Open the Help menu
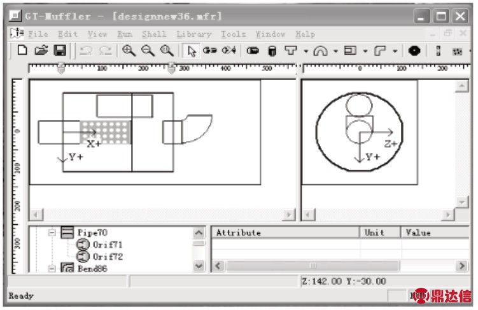This screenshot has height=310, width=478. coord(305,34)
